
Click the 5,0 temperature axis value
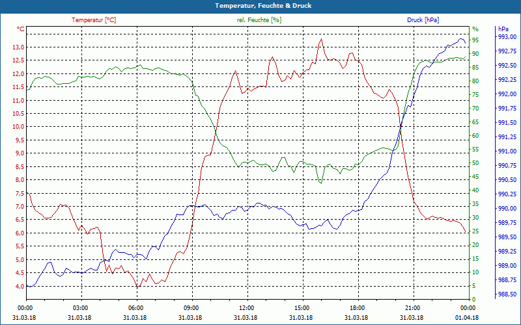coord(20,259)
